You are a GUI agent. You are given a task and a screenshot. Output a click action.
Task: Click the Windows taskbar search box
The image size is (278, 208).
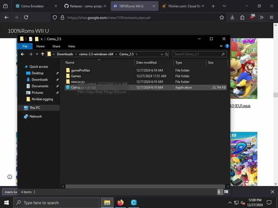pyautogui.click(x=56, y=203)
